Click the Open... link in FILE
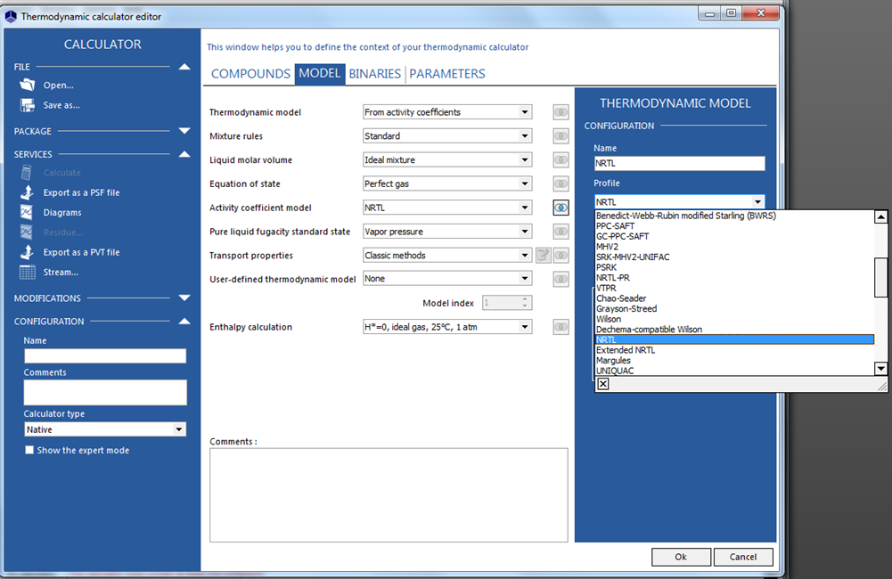 59,86
